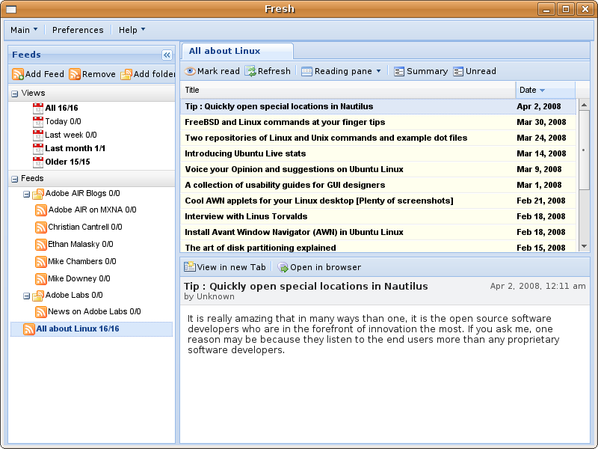The width and height of the screenshot is (598, 449).
Task: Click the Reading pane layout icon
Action: coord(306,71)
